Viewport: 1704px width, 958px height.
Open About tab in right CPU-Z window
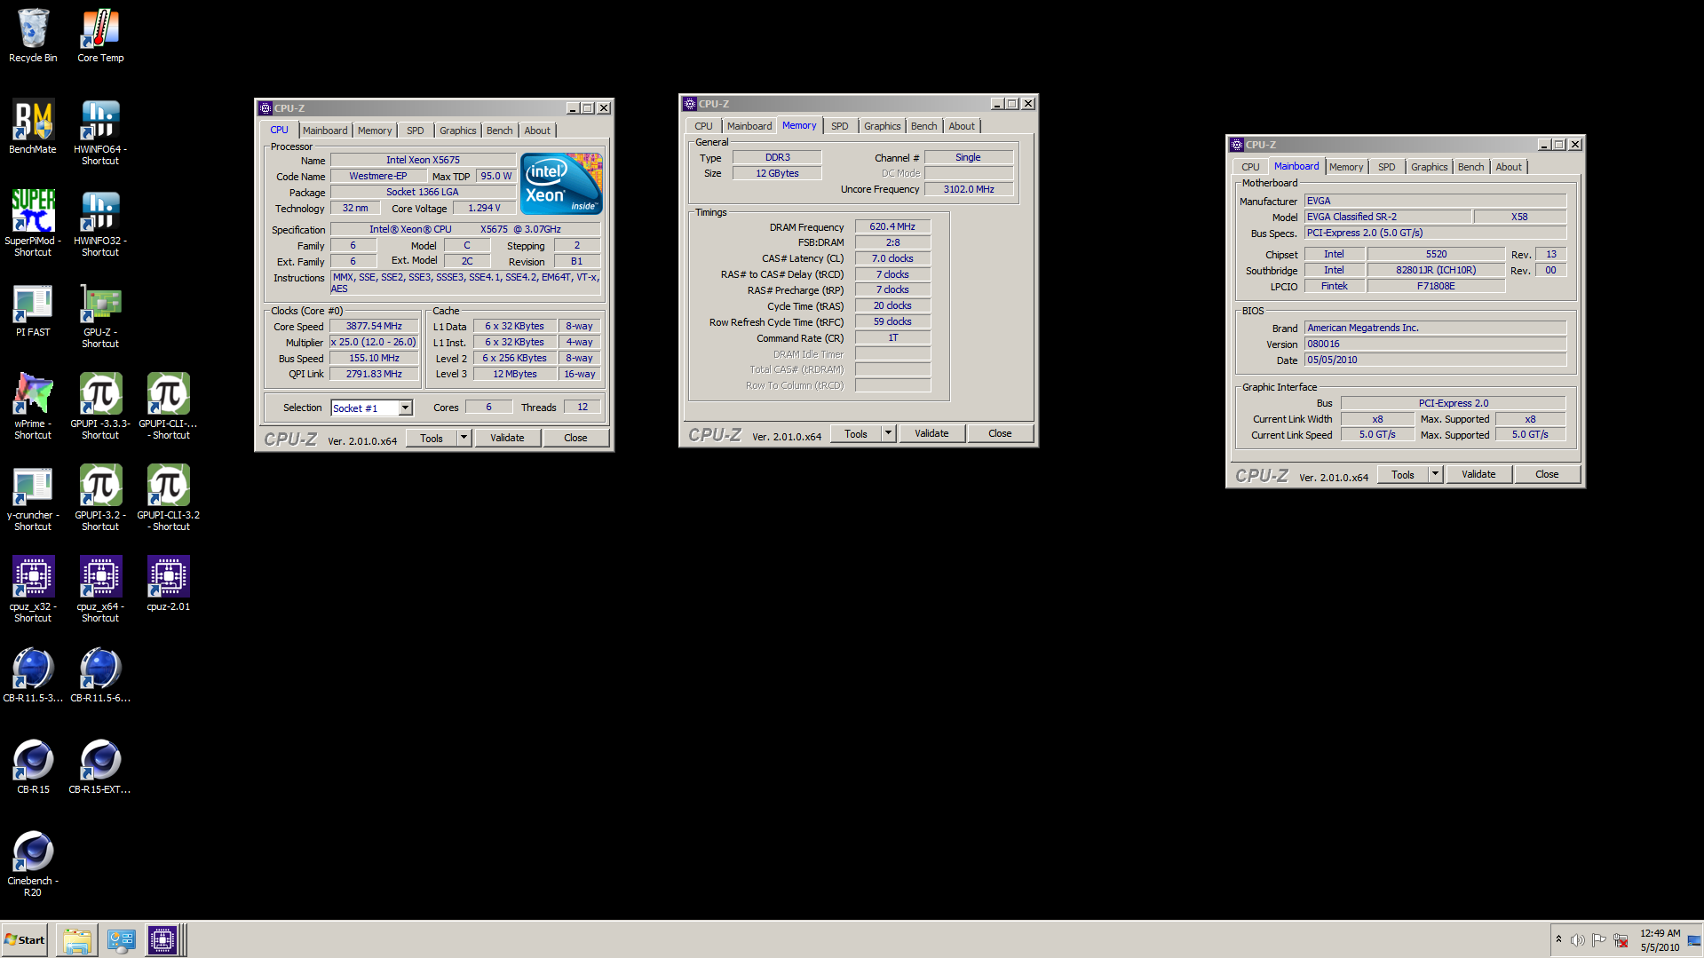click(1508, 167)
